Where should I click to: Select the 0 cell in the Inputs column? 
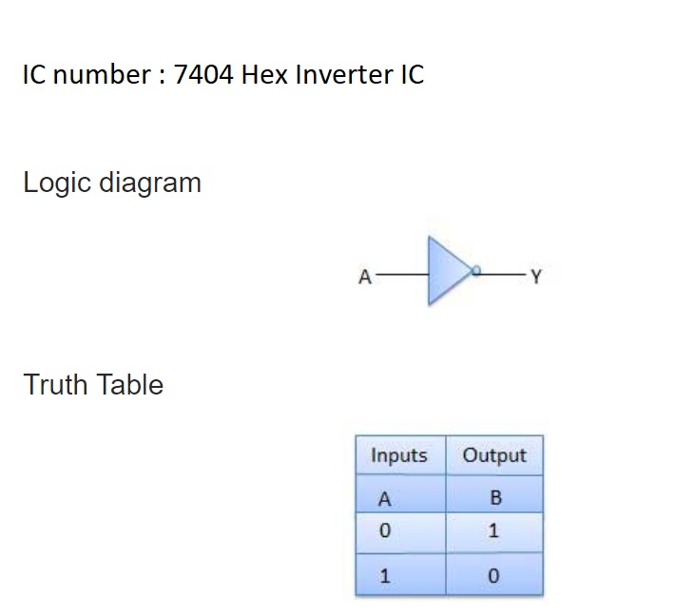[x=385, y=531]
